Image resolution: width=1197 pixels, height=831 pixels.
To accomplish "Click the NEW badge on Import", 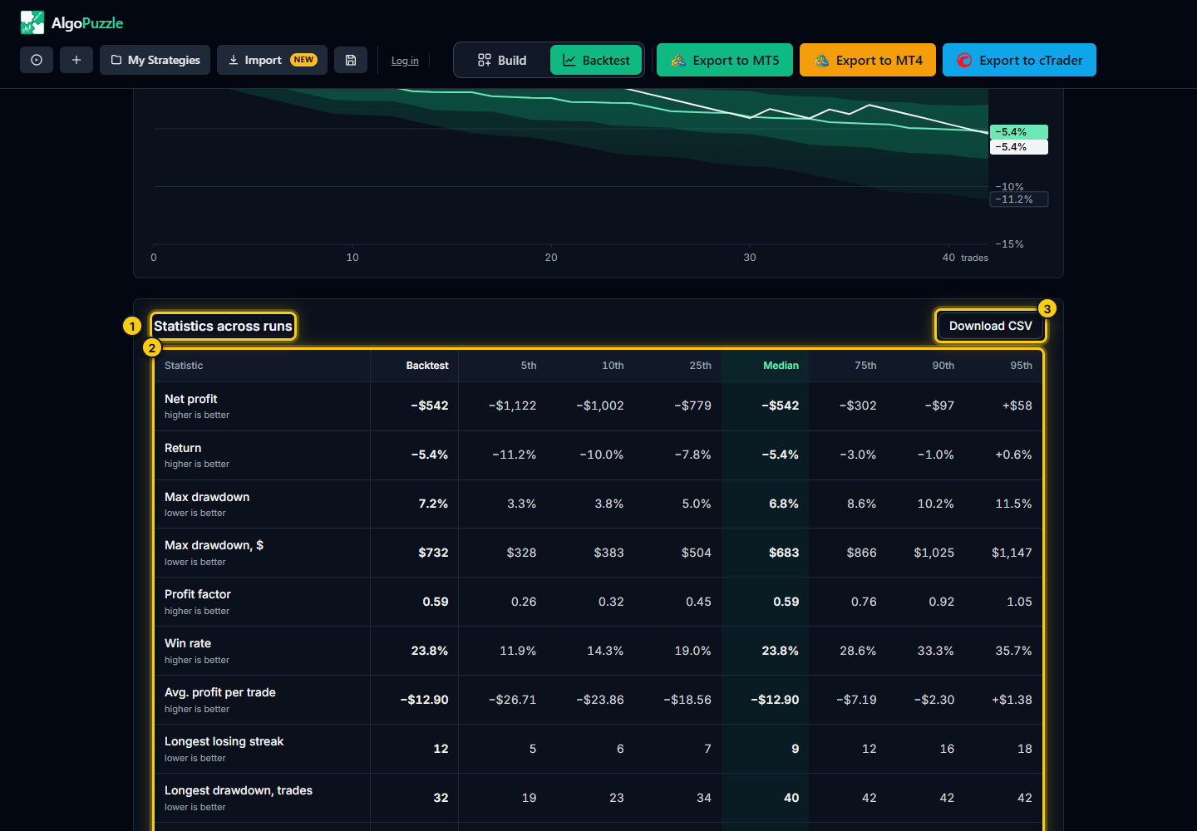I will (x=303, y=60).
